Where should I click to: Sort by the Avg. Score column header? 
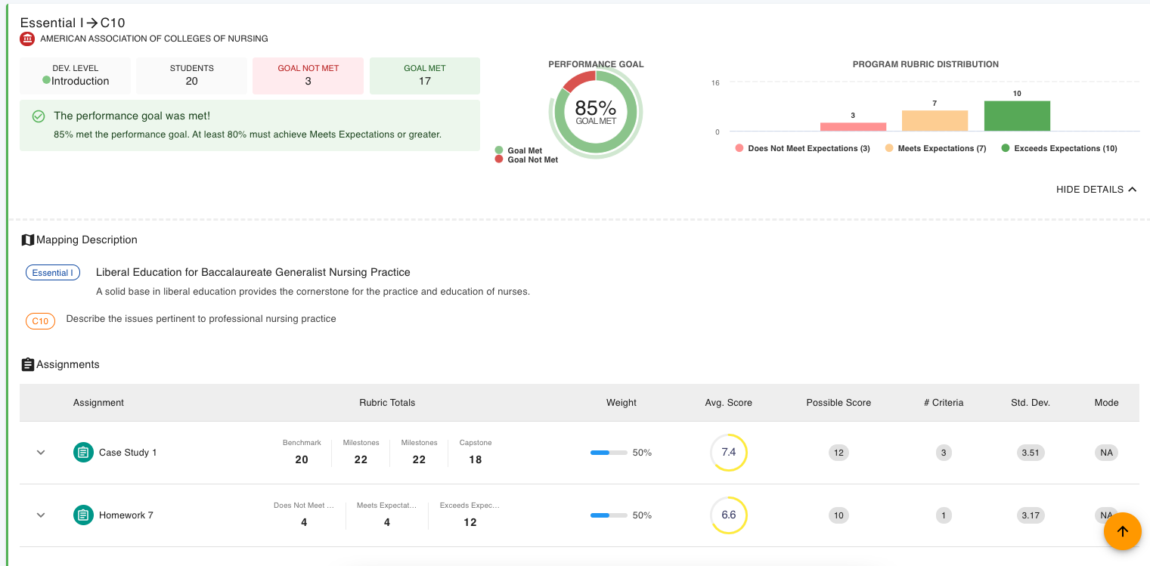[x=729, y=403]
